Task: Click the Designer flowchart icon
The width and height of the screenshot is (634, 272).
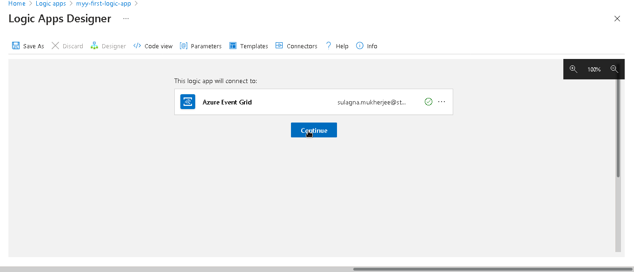Action: pyautogui.click(x=94, y=45)
